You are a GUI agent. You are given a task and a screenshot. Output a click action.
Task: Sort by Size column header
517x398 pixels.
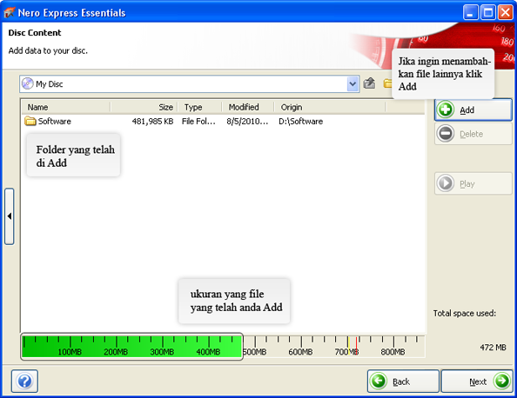pyautogui.click(x=144, y=107)
